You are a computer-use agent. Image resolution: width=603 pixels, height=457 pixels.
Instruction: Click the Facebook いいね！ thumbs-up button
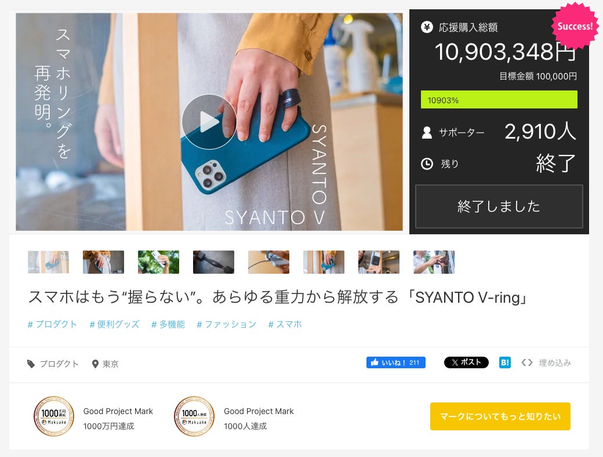(395, 362)
